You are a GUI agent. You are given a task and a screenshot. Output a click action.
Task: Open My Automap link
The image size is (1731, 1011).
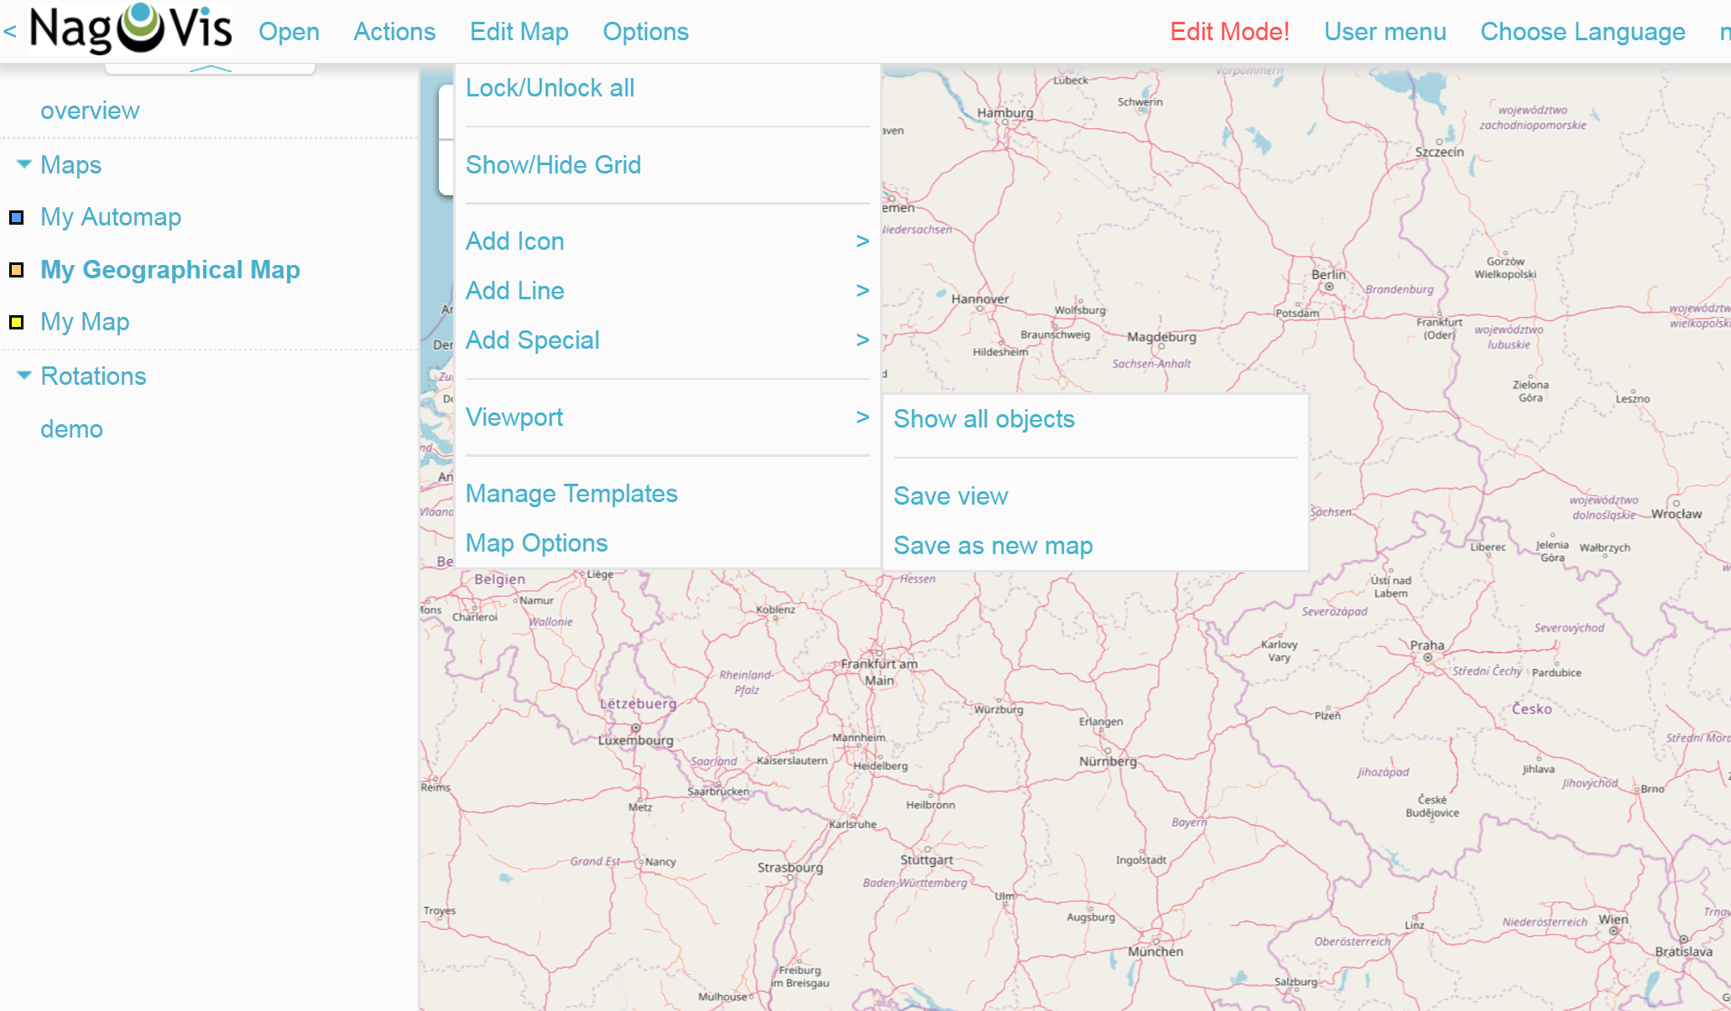tap(111, 217)
